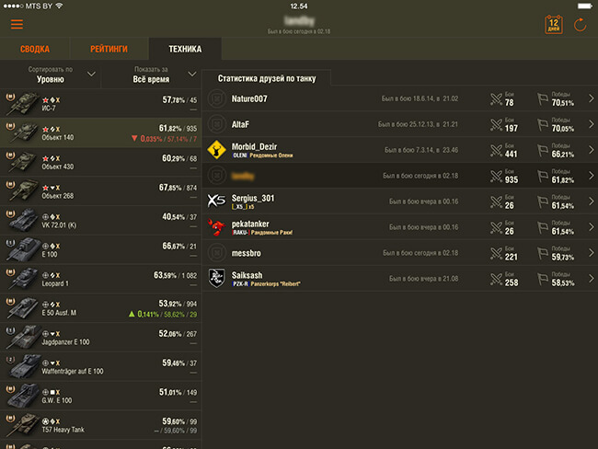Tap victories flag icon in AltaF row
Screen dimensions: 598x449
click(x=543, y=125)
